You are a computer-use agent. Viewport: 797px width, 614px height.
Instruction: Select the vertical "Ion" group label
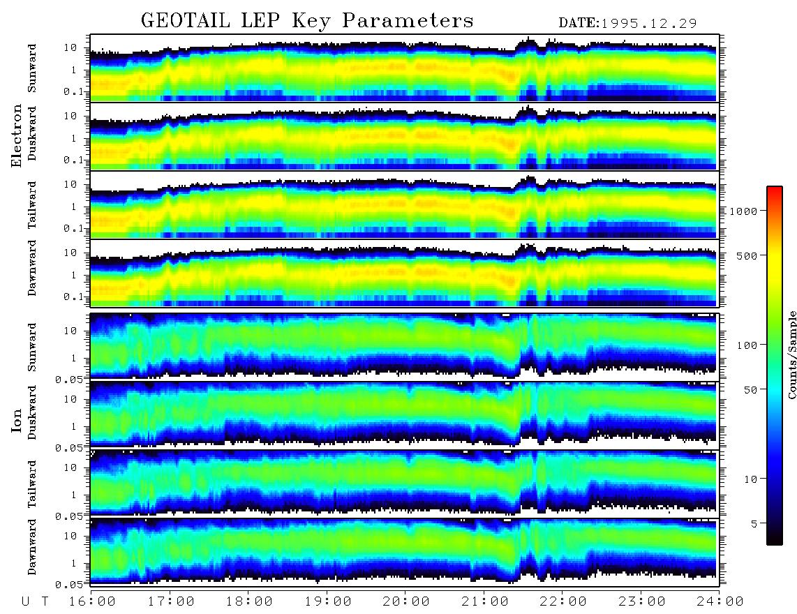[x=17, y=421]
